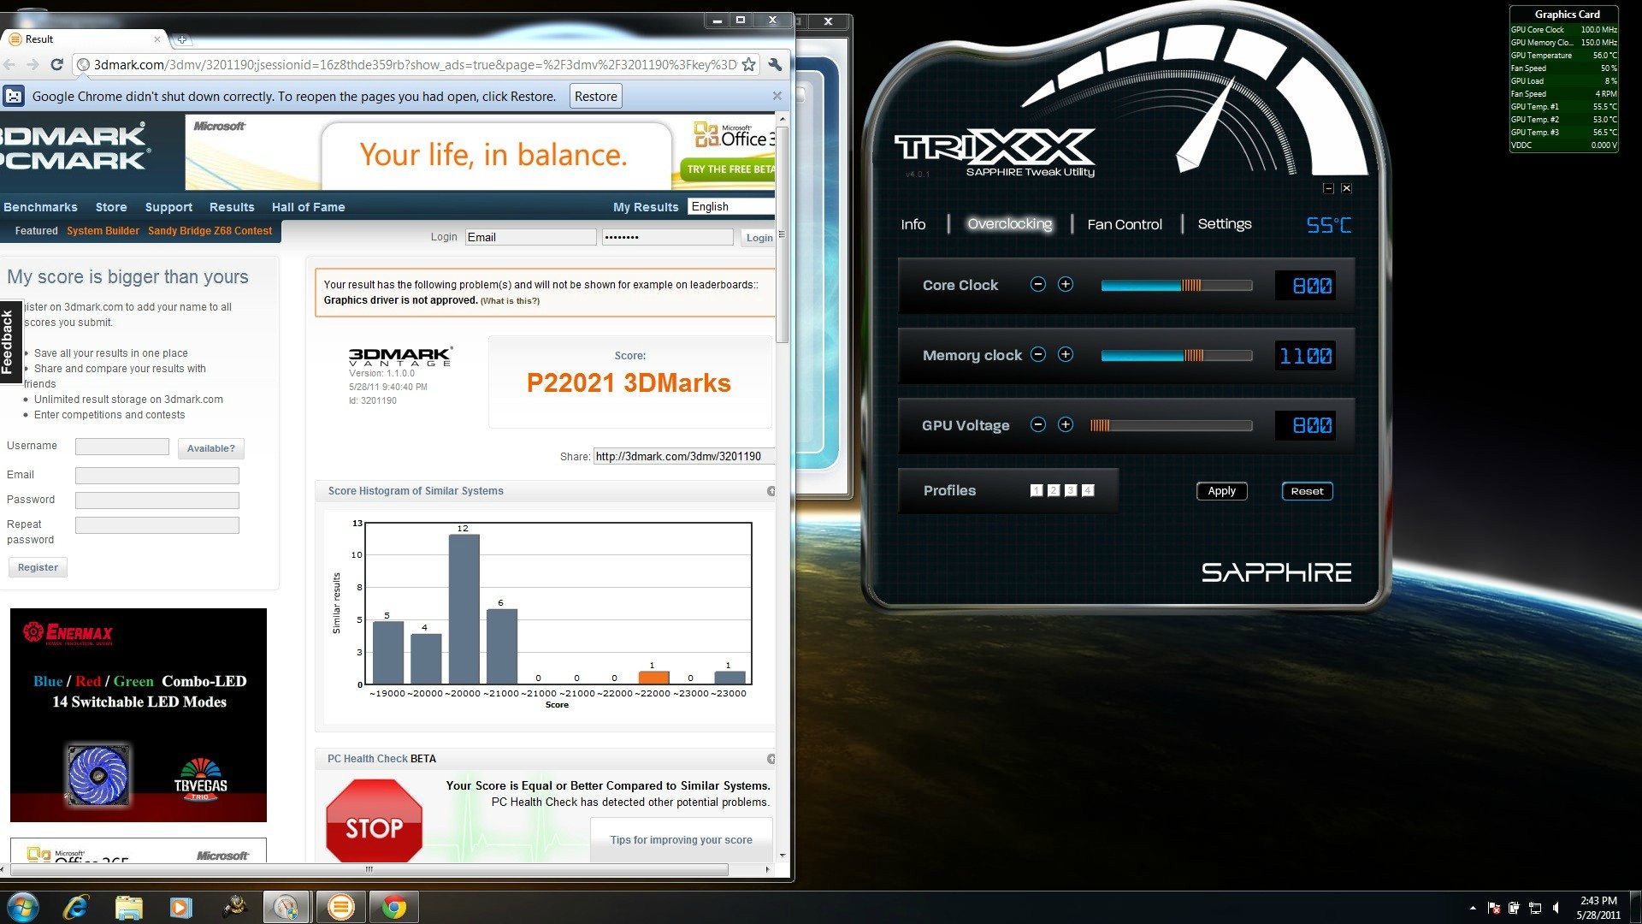Increase Memory clock with plus icon
The height and width of the screenshot is (924, 1642).
point(1066,354)
